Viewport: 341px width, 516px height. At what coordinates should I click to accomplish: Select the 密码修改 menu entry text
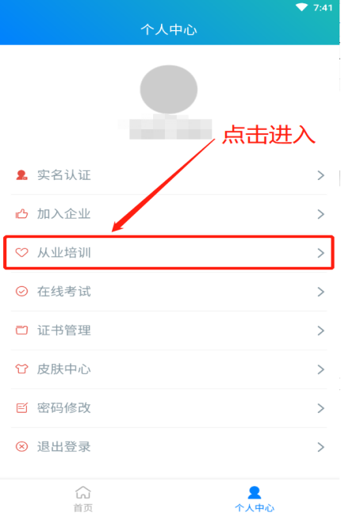pyautogui.click(x=64, y=407)
